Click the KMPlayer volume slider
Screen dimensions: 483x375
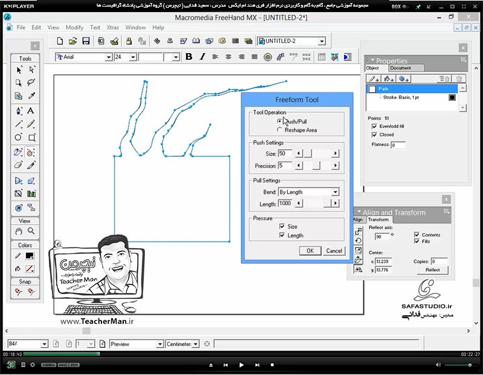point(458,365)
